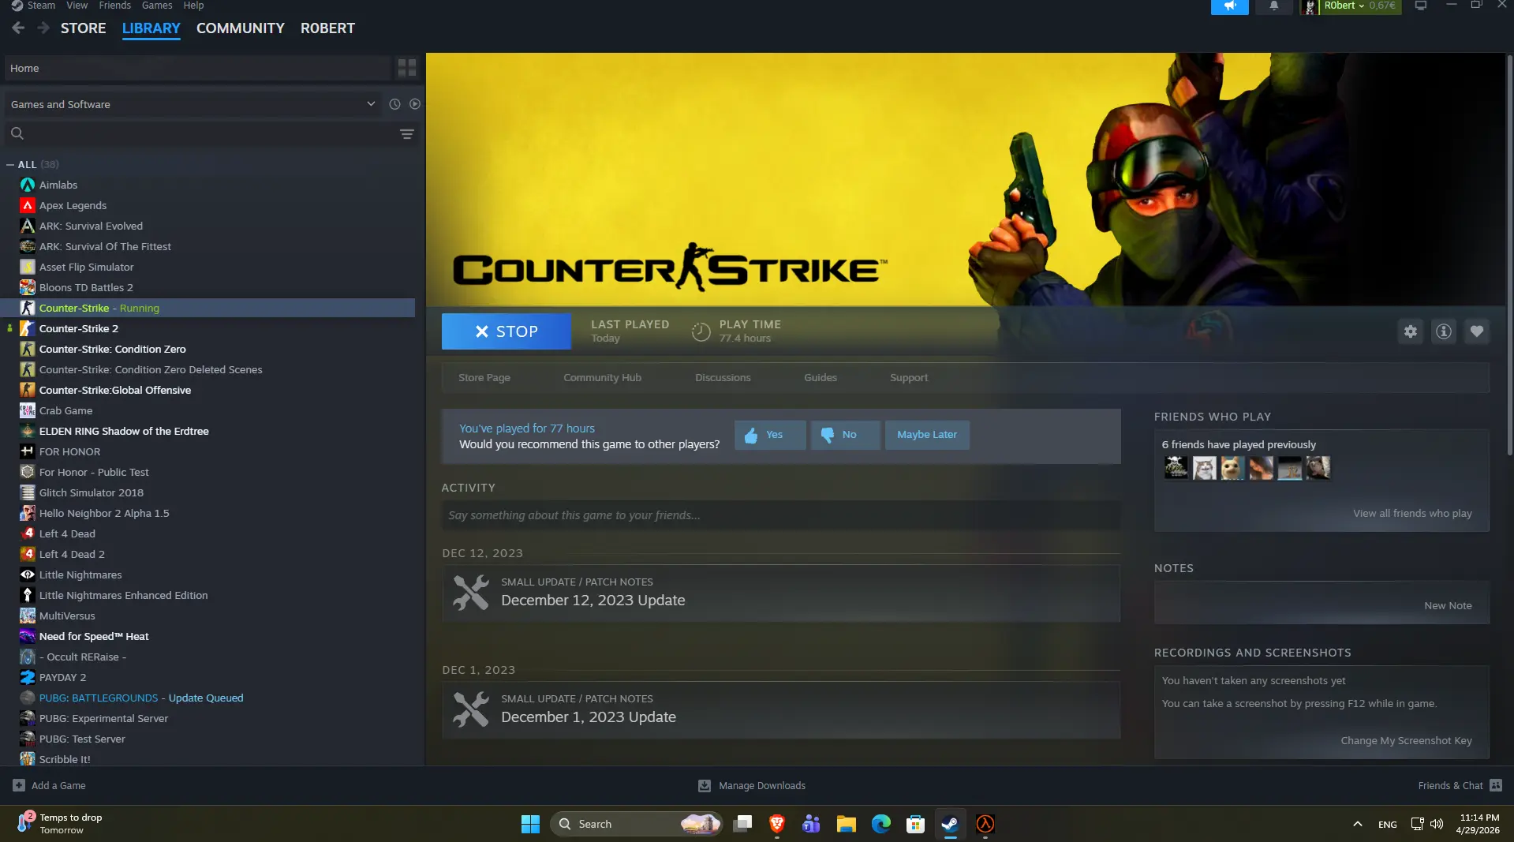The width and height of the screenshot is (1514, 842).
Task: Open the View menu
Action: pyautogui.click(x=77, y=6)
